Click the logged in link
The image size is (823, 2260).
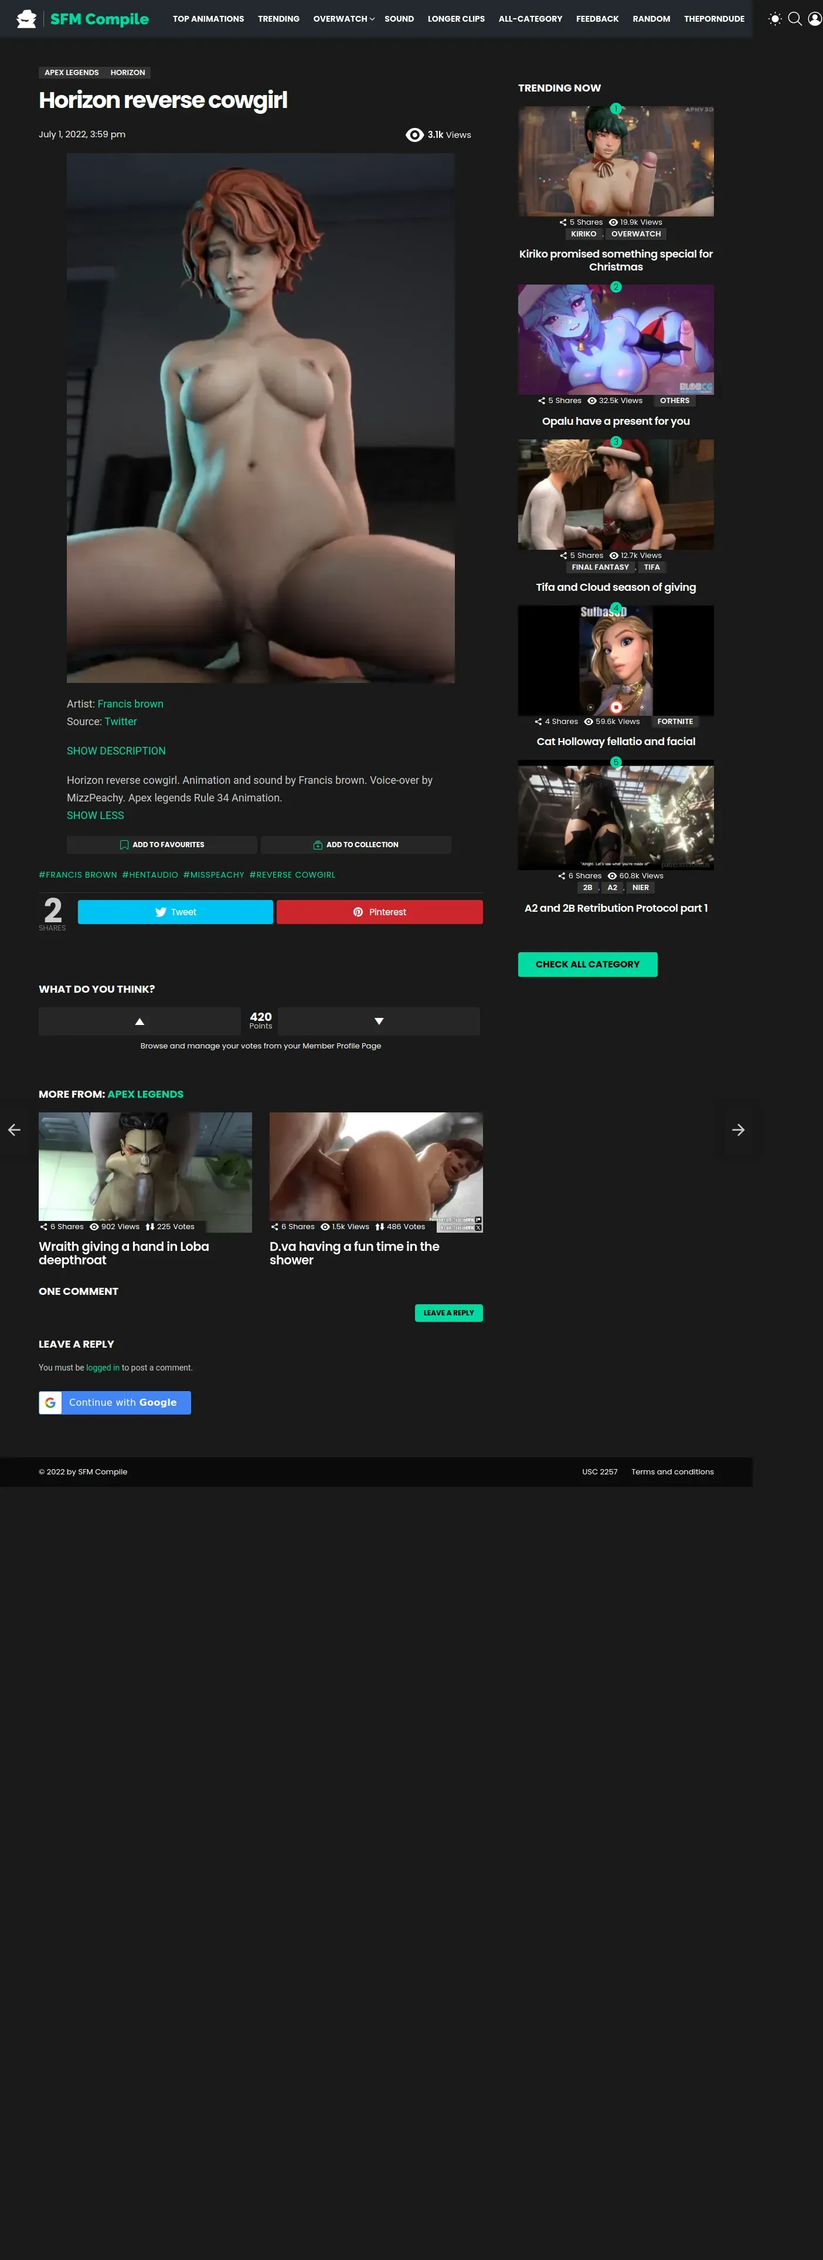[x=103, y=1368]
